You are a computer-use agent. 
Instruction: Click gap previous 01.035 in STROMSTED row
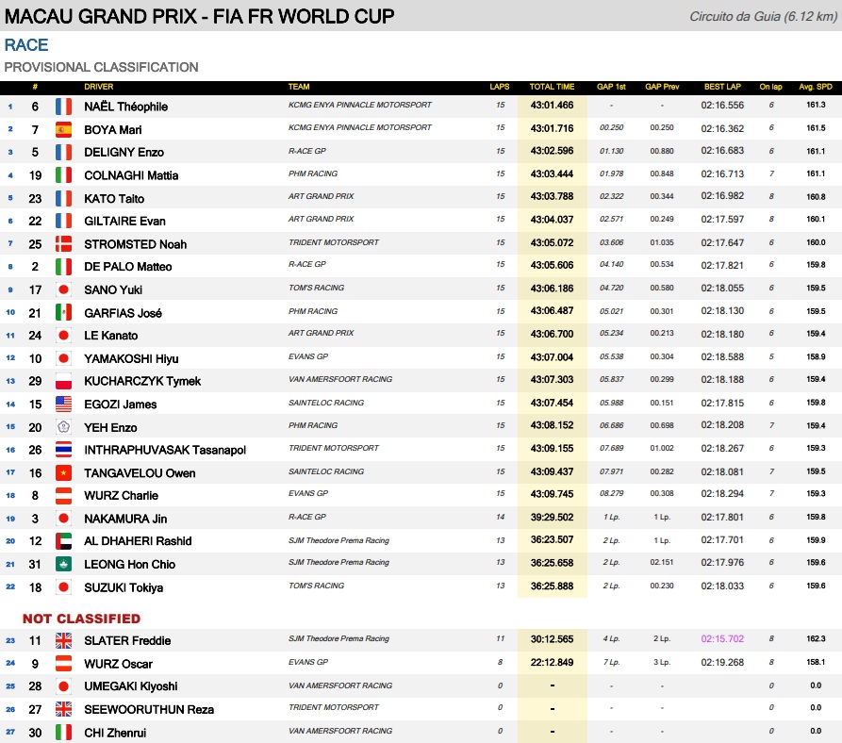[x=662, y=242]
